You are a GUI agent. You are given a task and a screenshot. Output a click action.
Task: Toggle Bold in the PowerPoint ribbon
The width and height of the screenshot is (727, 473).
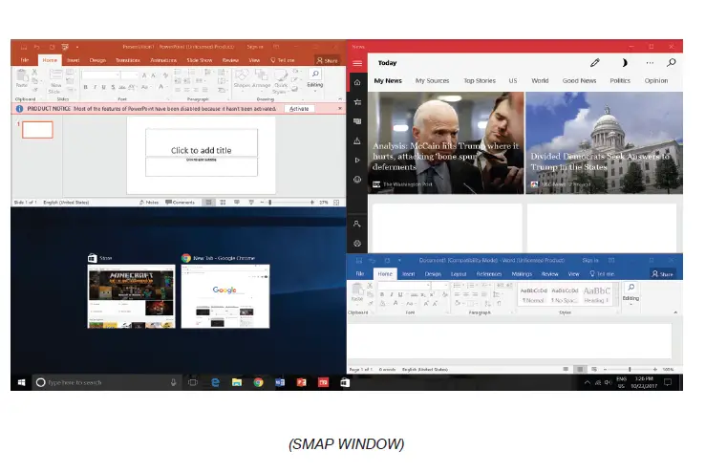click(x=85, y=87)
